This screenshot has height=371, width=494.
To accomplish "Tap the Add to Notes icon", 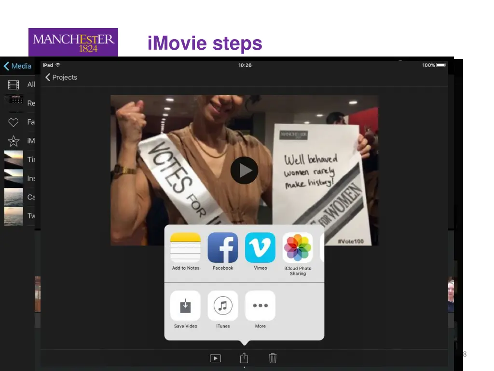I will (185, 248).
